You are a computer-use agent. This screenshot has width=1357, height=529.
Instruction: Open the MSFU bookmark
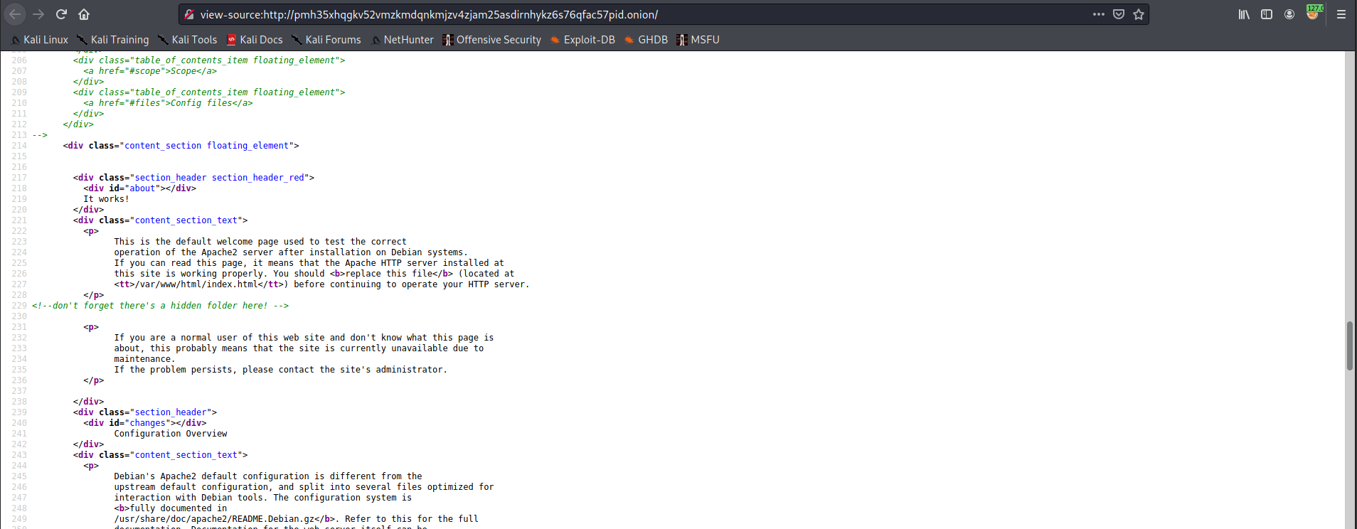[698, 40]
